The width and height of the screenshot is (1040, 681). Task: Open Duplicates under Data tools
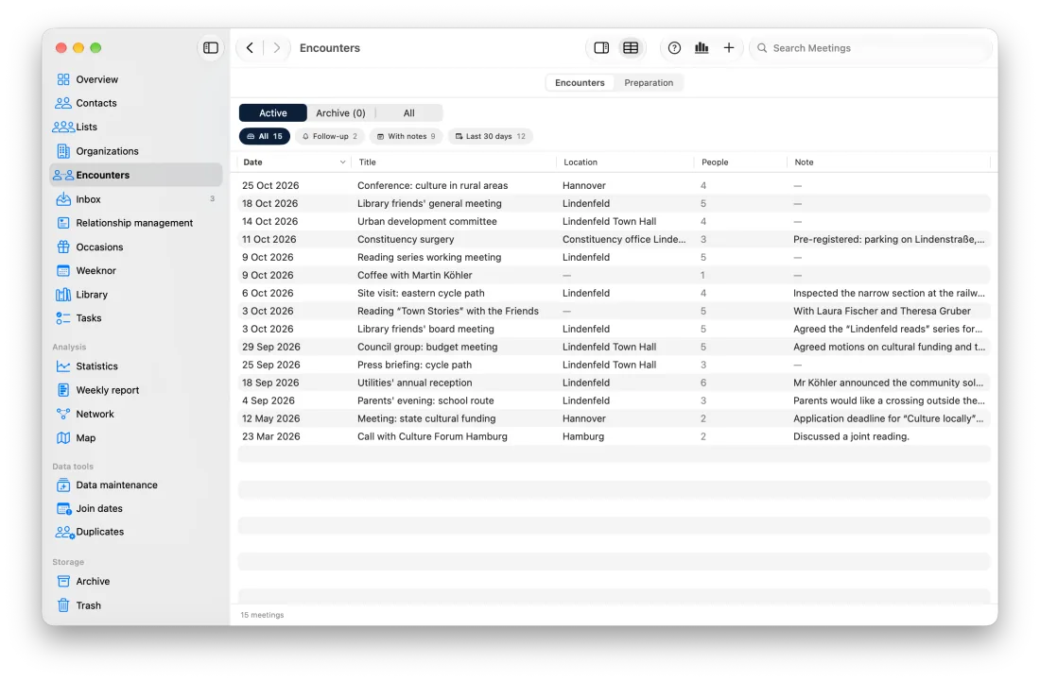[x=136, y=532]
